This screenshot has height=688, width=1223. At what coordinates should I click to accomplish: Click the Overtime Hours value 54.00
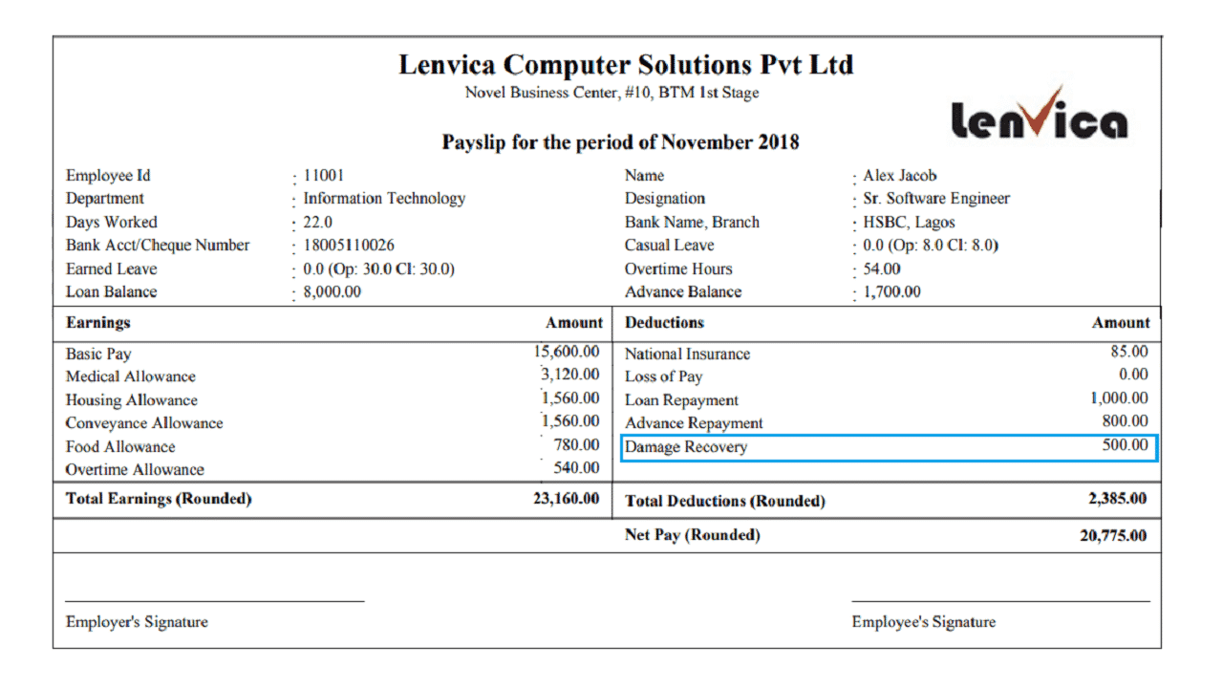[882, 269]
